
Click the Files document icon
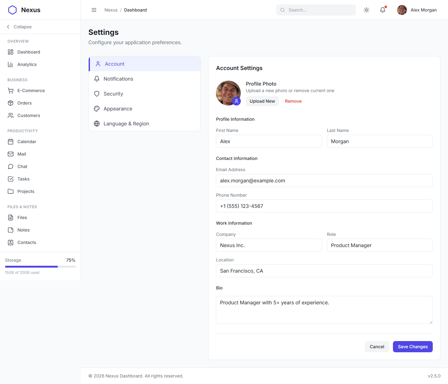(11, 218)
